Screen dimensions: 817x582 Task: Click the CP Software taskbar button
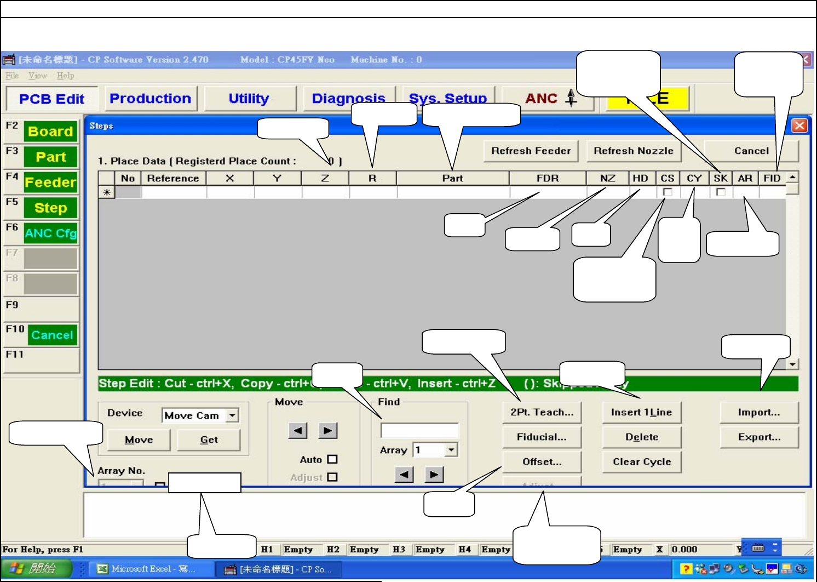pos(279,569)
